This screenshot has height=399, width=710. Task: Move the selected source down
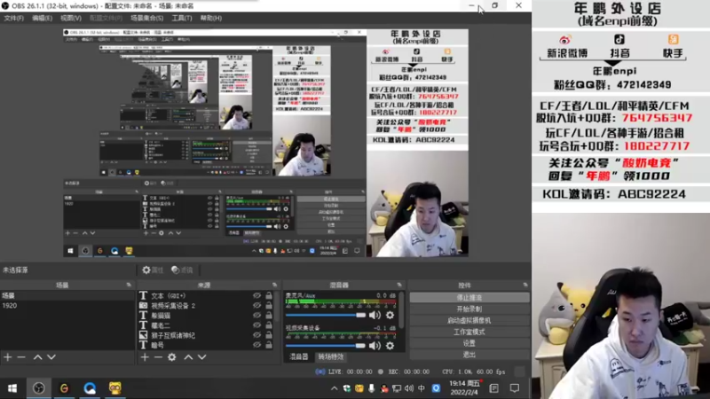[x=202, y=357]
